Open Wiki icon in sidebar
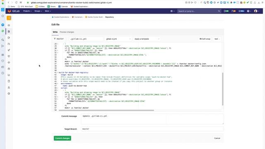 click(9, 81)
